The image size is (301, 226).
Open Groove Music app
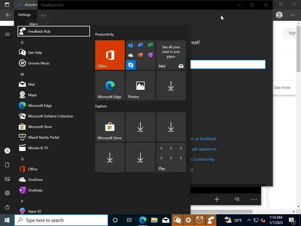[54, 63]
